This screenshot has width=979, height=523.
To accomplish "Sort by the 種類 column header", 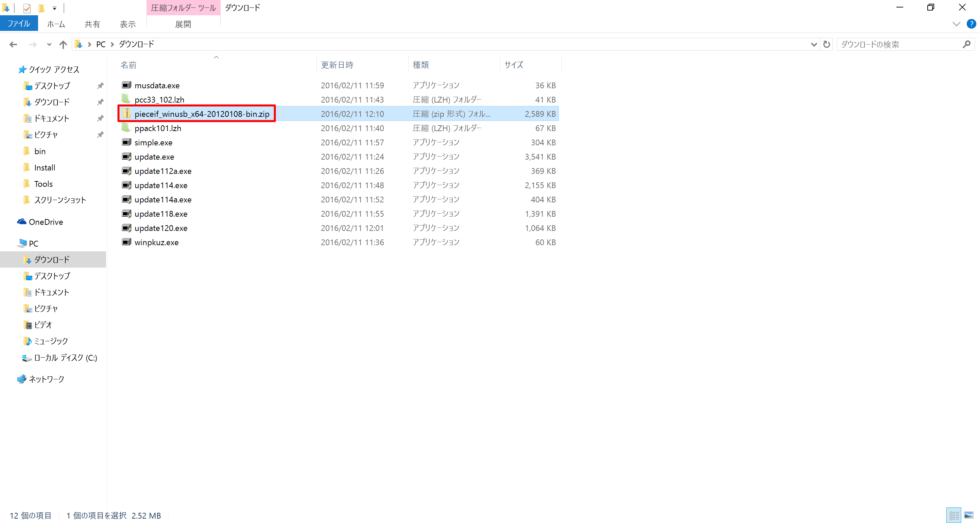I will (x=421, y=65).
